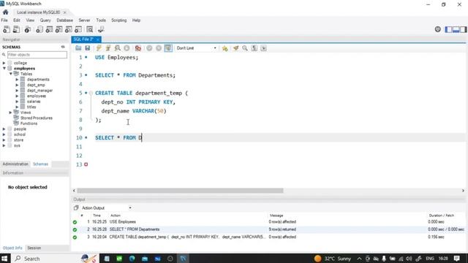Search table data toolbar icon
Screen dimensions: 468x263
(89, 29)
